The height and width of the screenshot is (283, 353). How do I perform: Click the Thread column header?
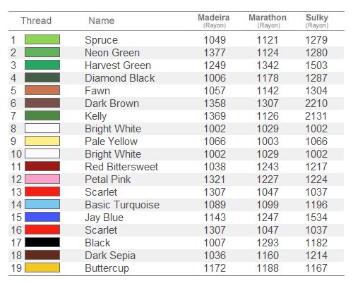(x=36, y=20)
